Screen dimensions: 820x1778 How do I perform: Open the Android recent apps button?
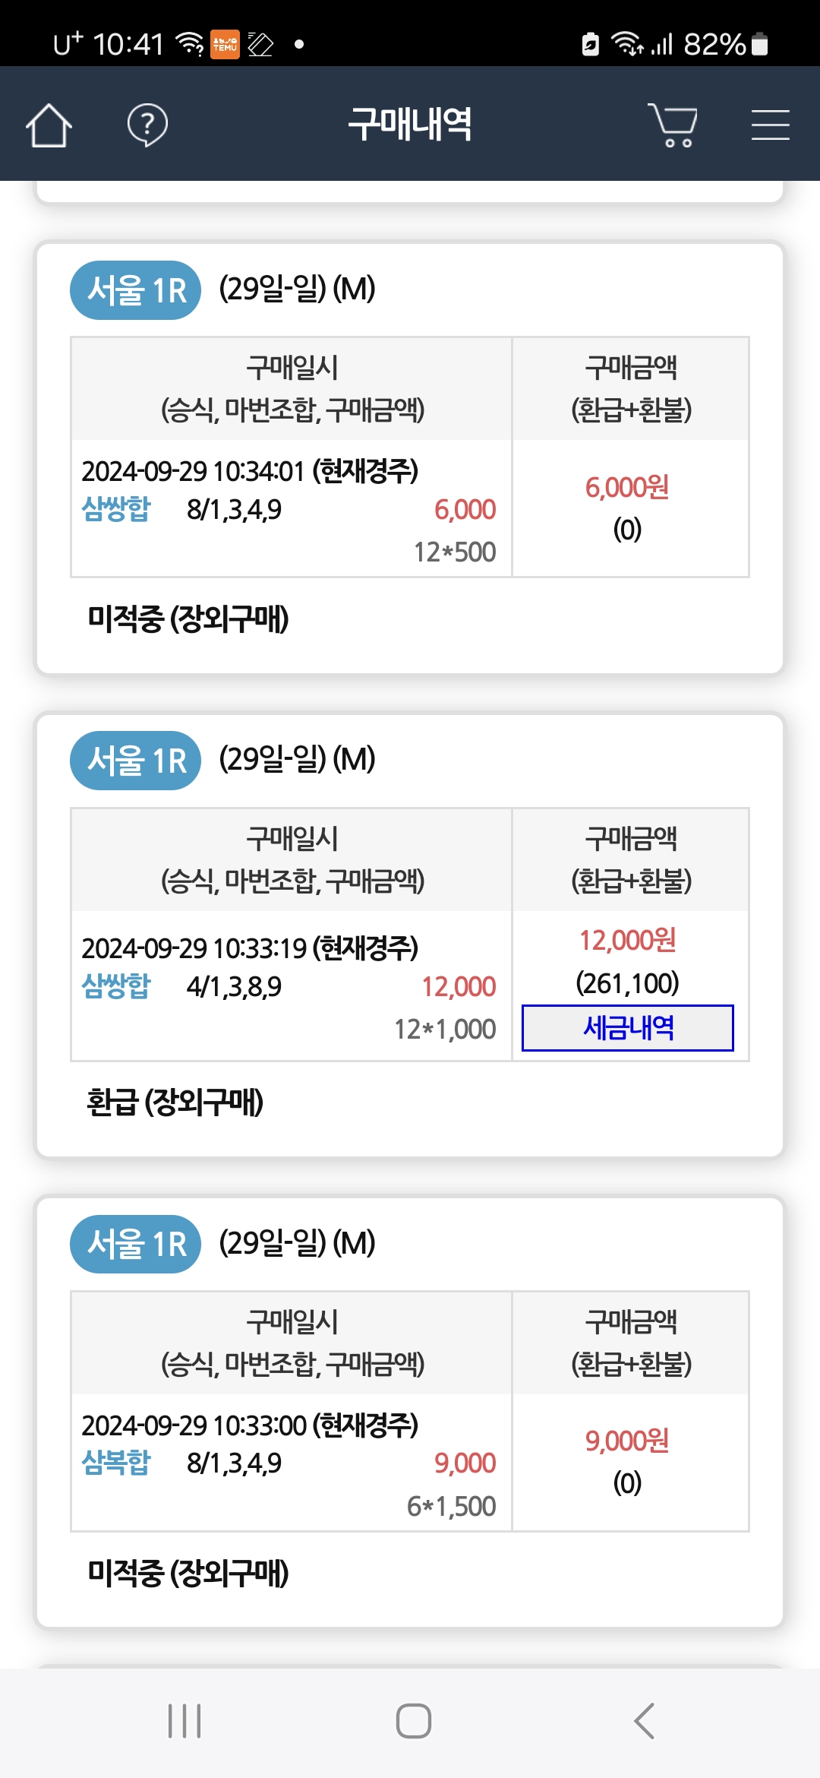(184, 1721)
